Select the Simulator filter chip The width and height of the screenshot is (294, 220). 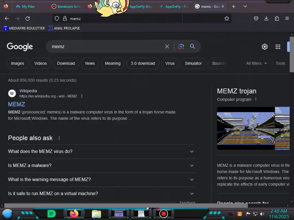click(x=193, y=63)
